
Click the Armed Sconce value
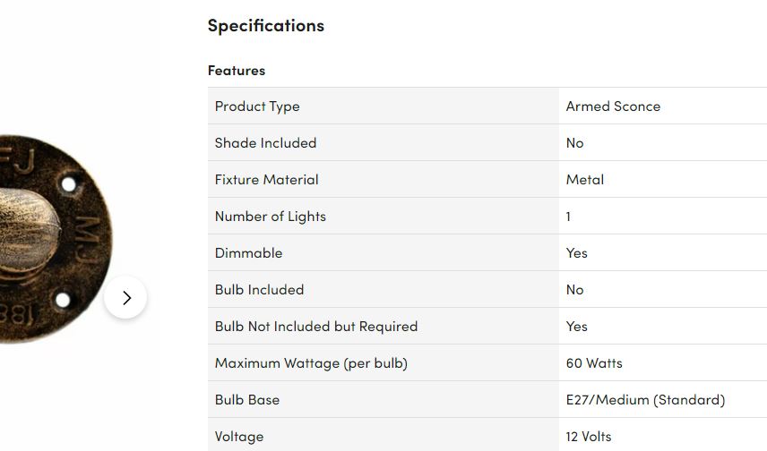coord(613,106)
